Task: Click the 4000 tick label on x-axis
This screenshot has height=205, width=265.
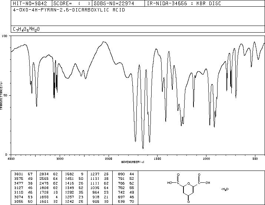Action: pos(11,159)
